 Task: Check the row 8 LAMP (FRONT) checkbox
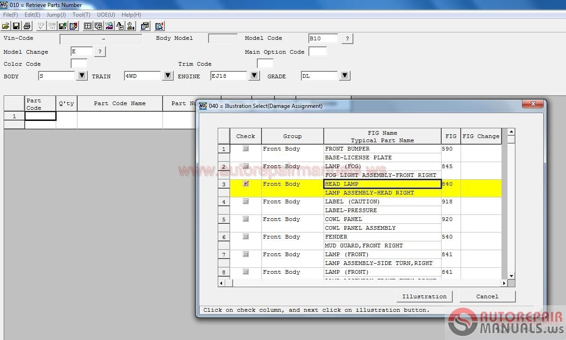[246, 272]
